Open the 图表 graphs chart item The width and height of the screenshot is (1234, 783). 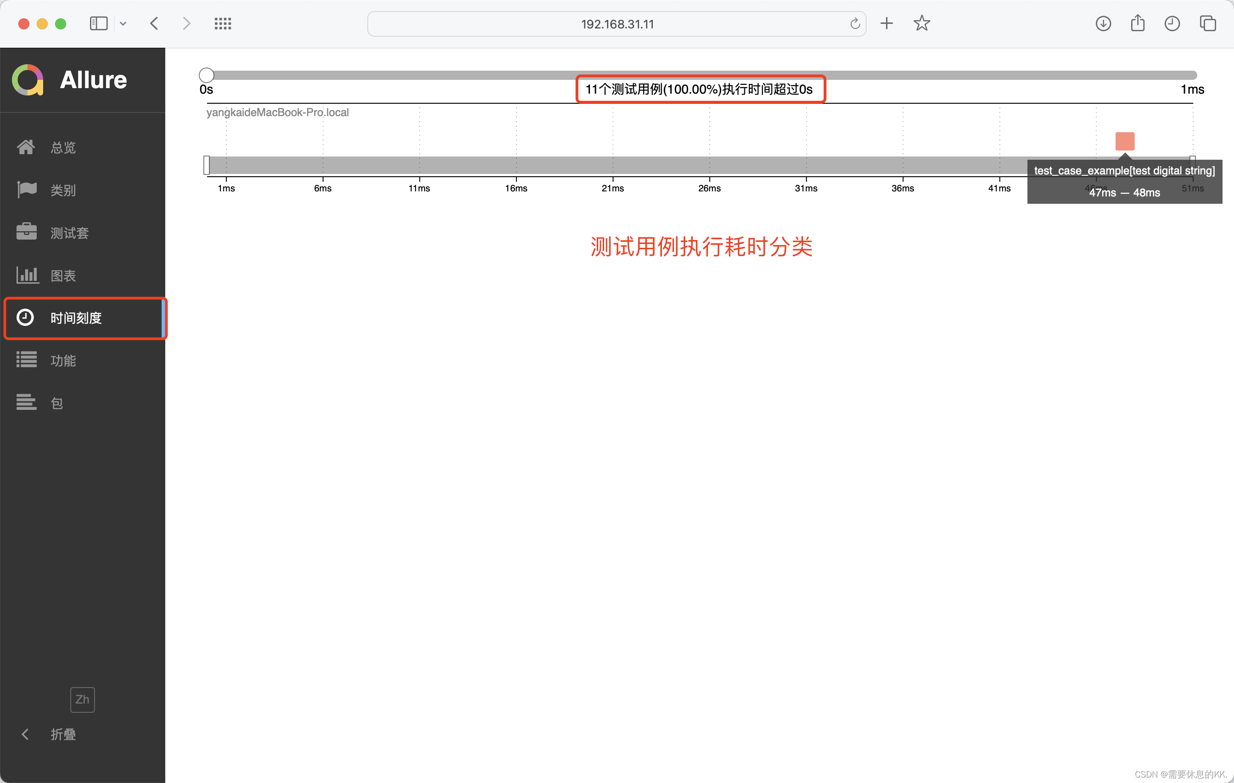pyautogui.click(x=62, y=276)
